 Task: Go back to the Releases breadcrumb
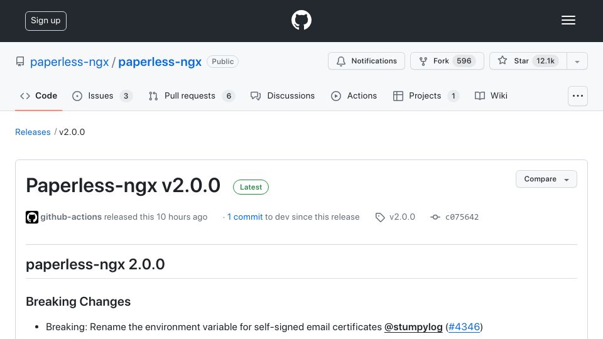pyautogui.click(x=33, y=132)
